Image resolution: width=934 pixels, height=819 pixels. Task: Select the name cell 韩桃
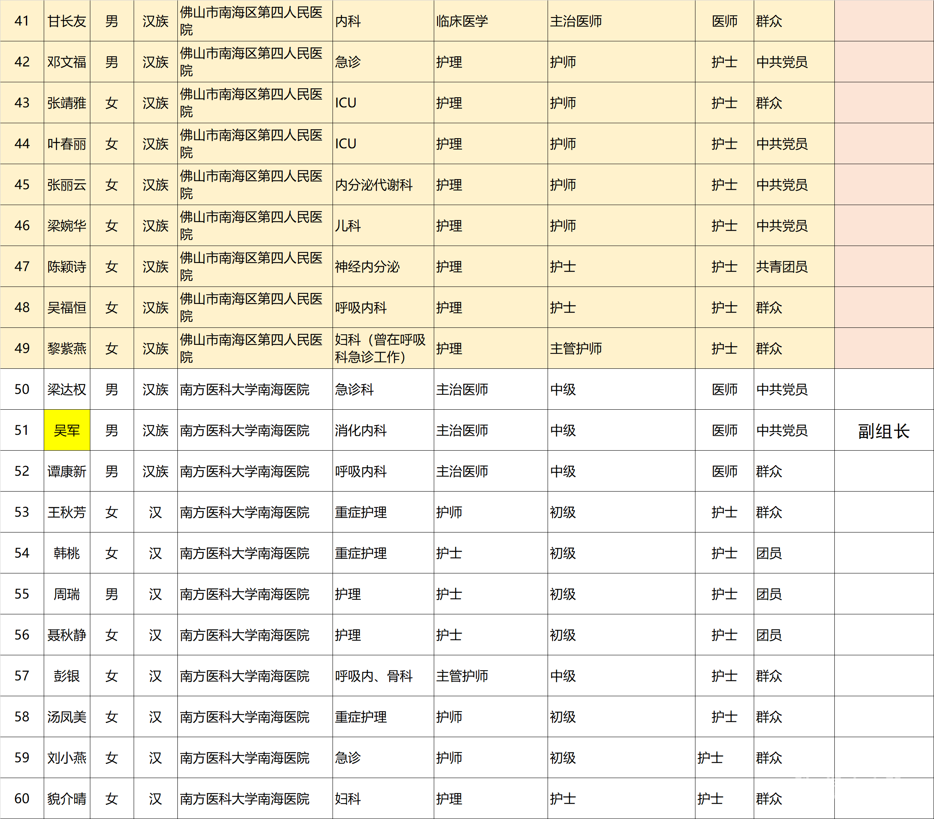click(x=67, y=553)
